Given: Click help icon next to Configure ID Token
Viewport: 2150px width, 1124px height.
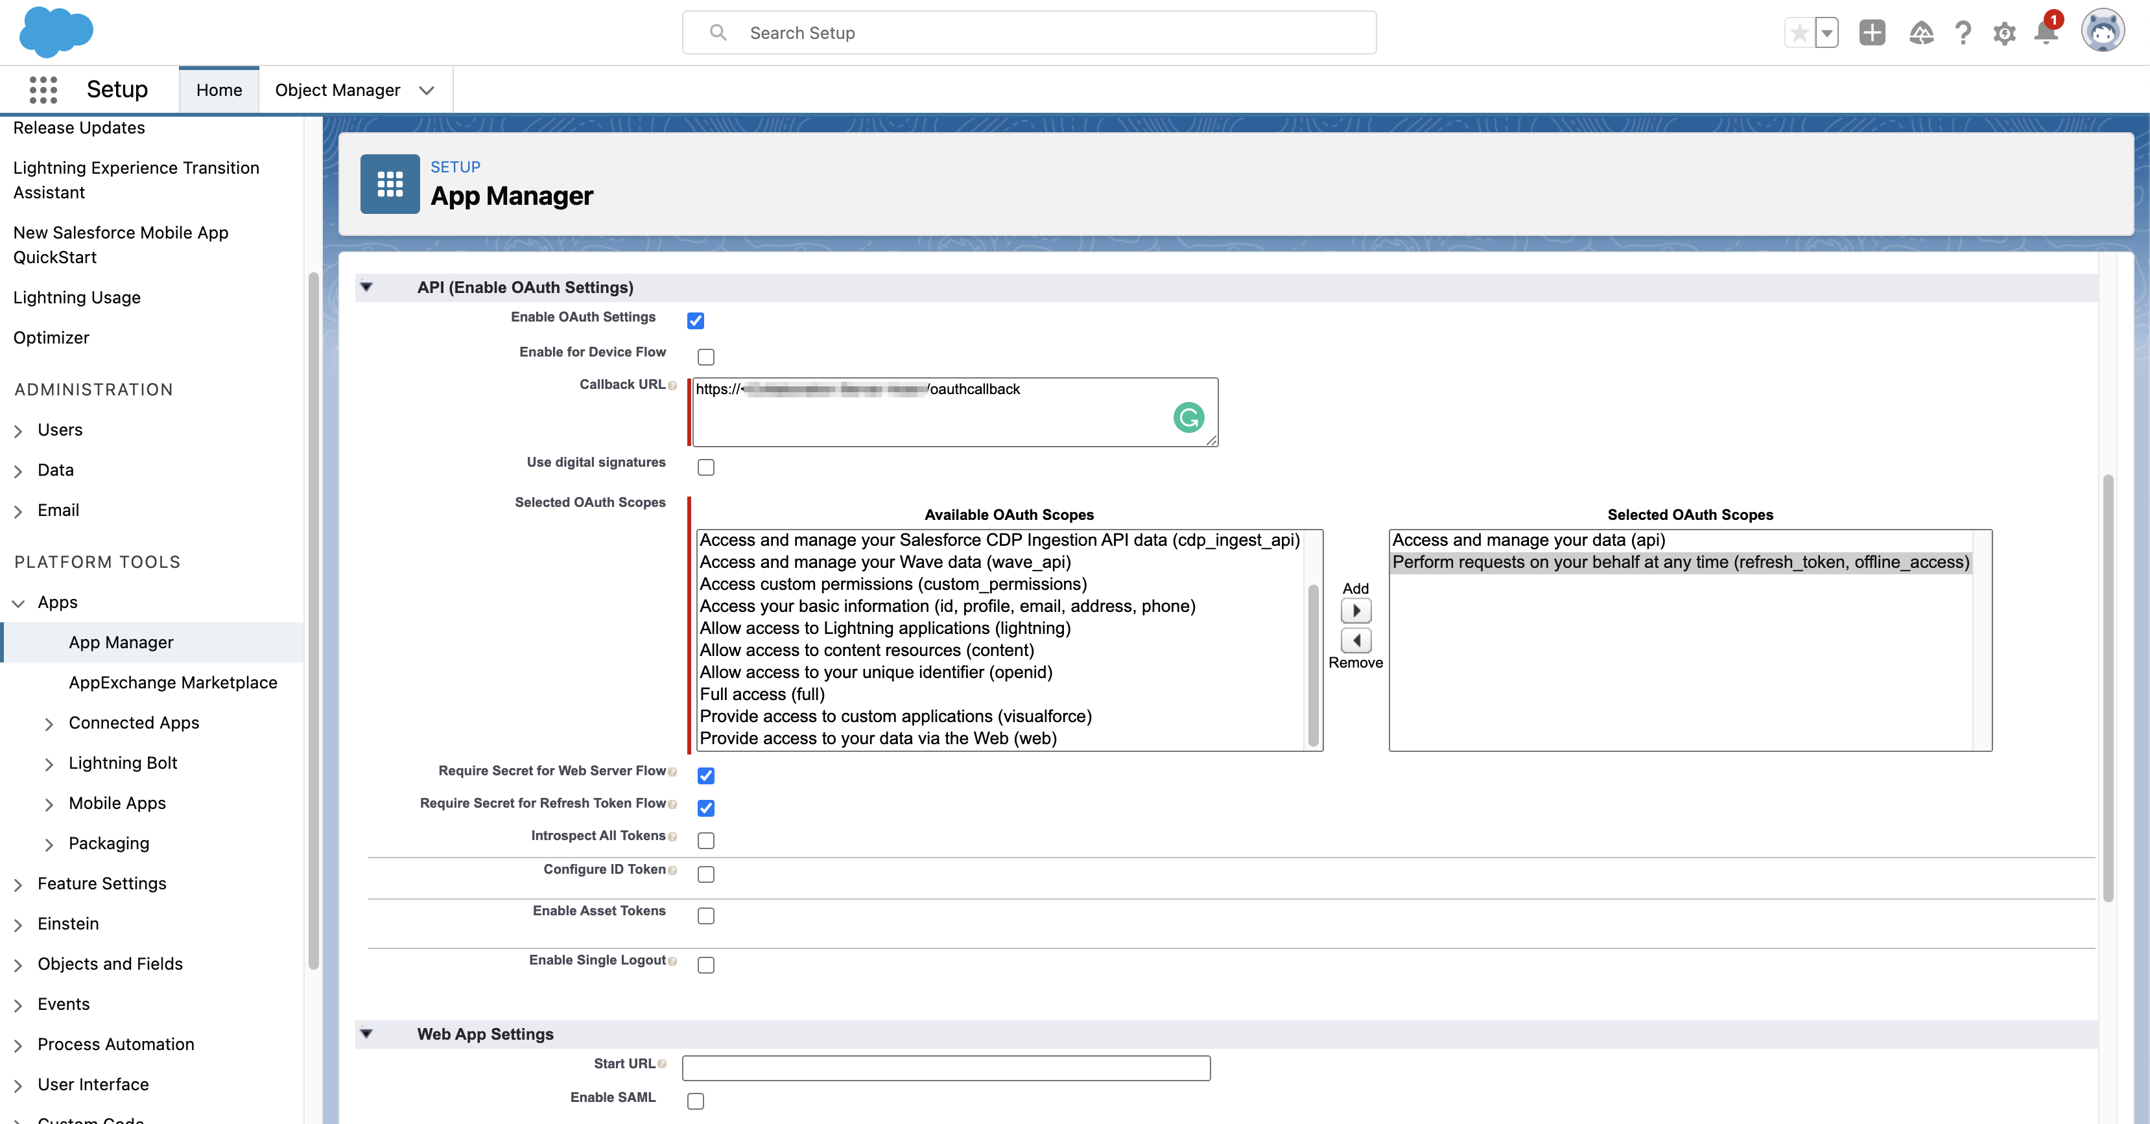Looking at the screenshot, I should [673, 871].
